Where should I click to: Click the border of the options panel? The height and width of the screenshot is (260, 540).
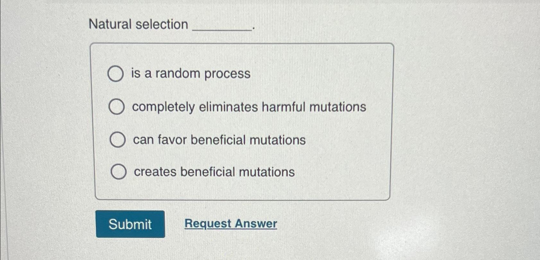coord(243,44)
